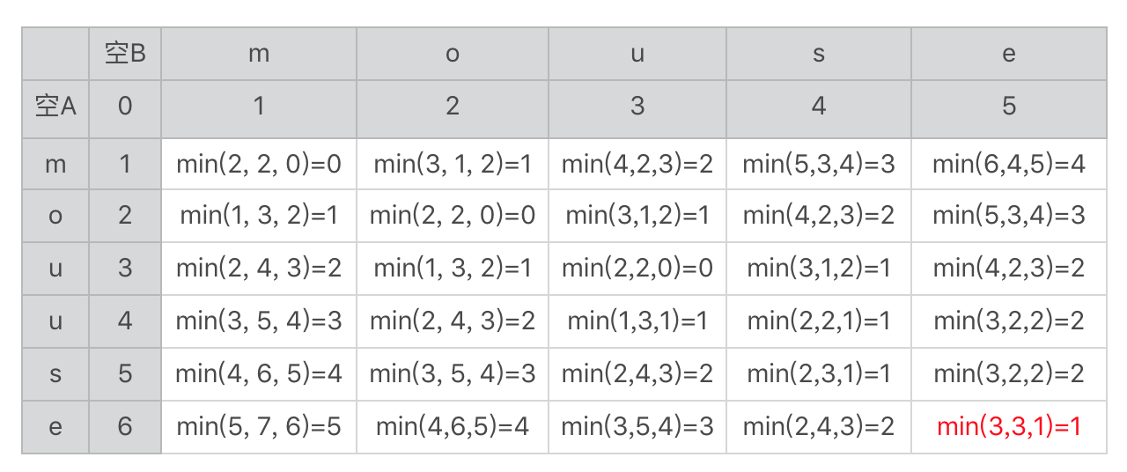The width and height of the screenshot is (1127, 472).
Task: Select the bottom row's label e
Action: [x=55, y=427]
